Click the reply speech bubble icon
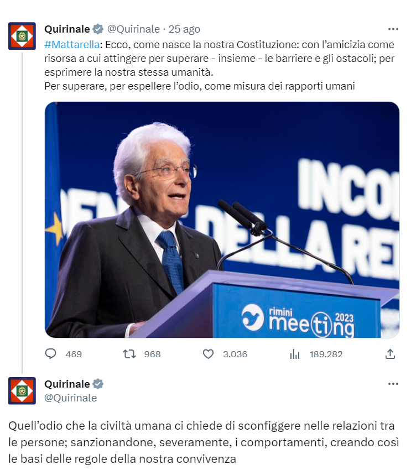This screenshot has height=475, width=411. click(x=51, y=354)
